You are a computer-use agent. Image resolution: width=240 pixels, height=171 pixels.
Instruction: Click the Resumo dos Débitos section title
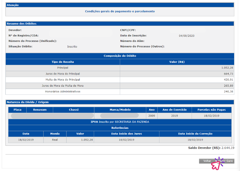22,24
